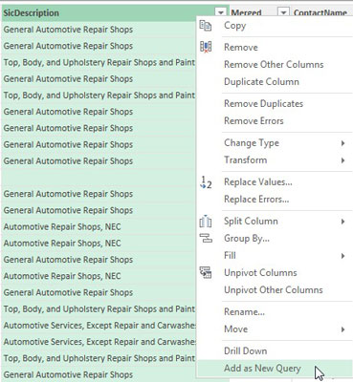This screenshot has height=382, width=353.
Task: Click the blank SicDescription cell
Action: [99, 178]
